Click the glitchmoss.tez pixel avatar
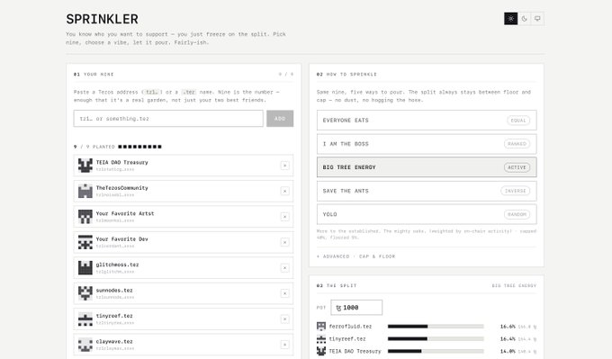Viewport: 612px width, 359px height. coord(85,268)
